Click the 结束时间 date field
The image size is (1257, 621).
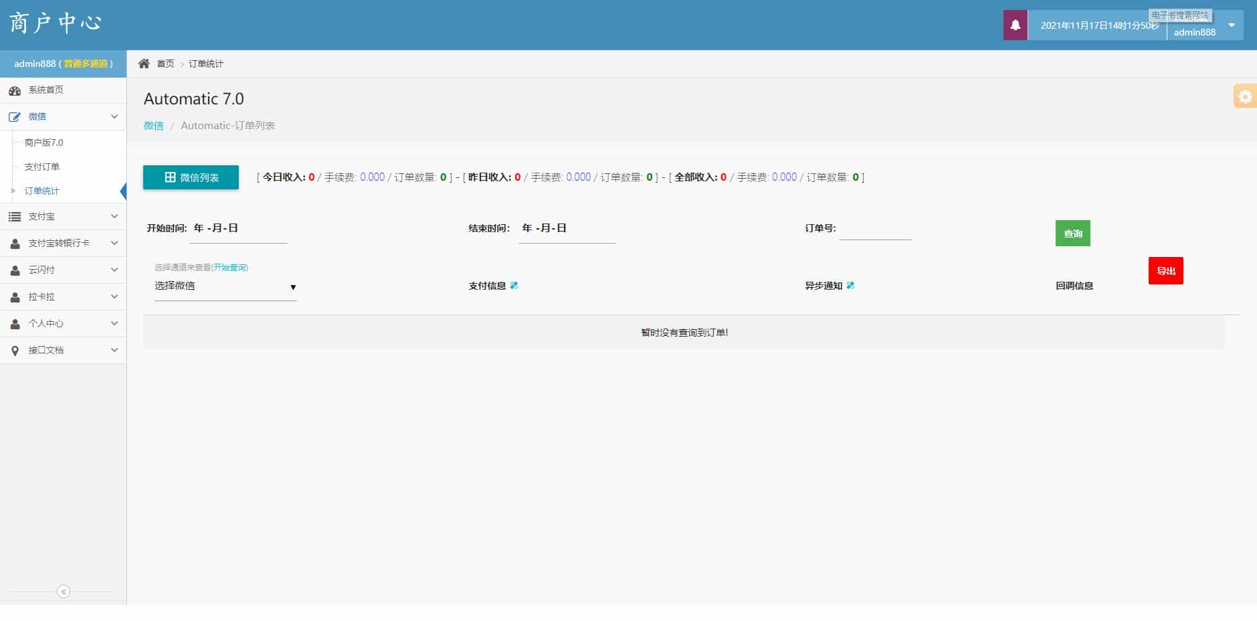(567, 229)
